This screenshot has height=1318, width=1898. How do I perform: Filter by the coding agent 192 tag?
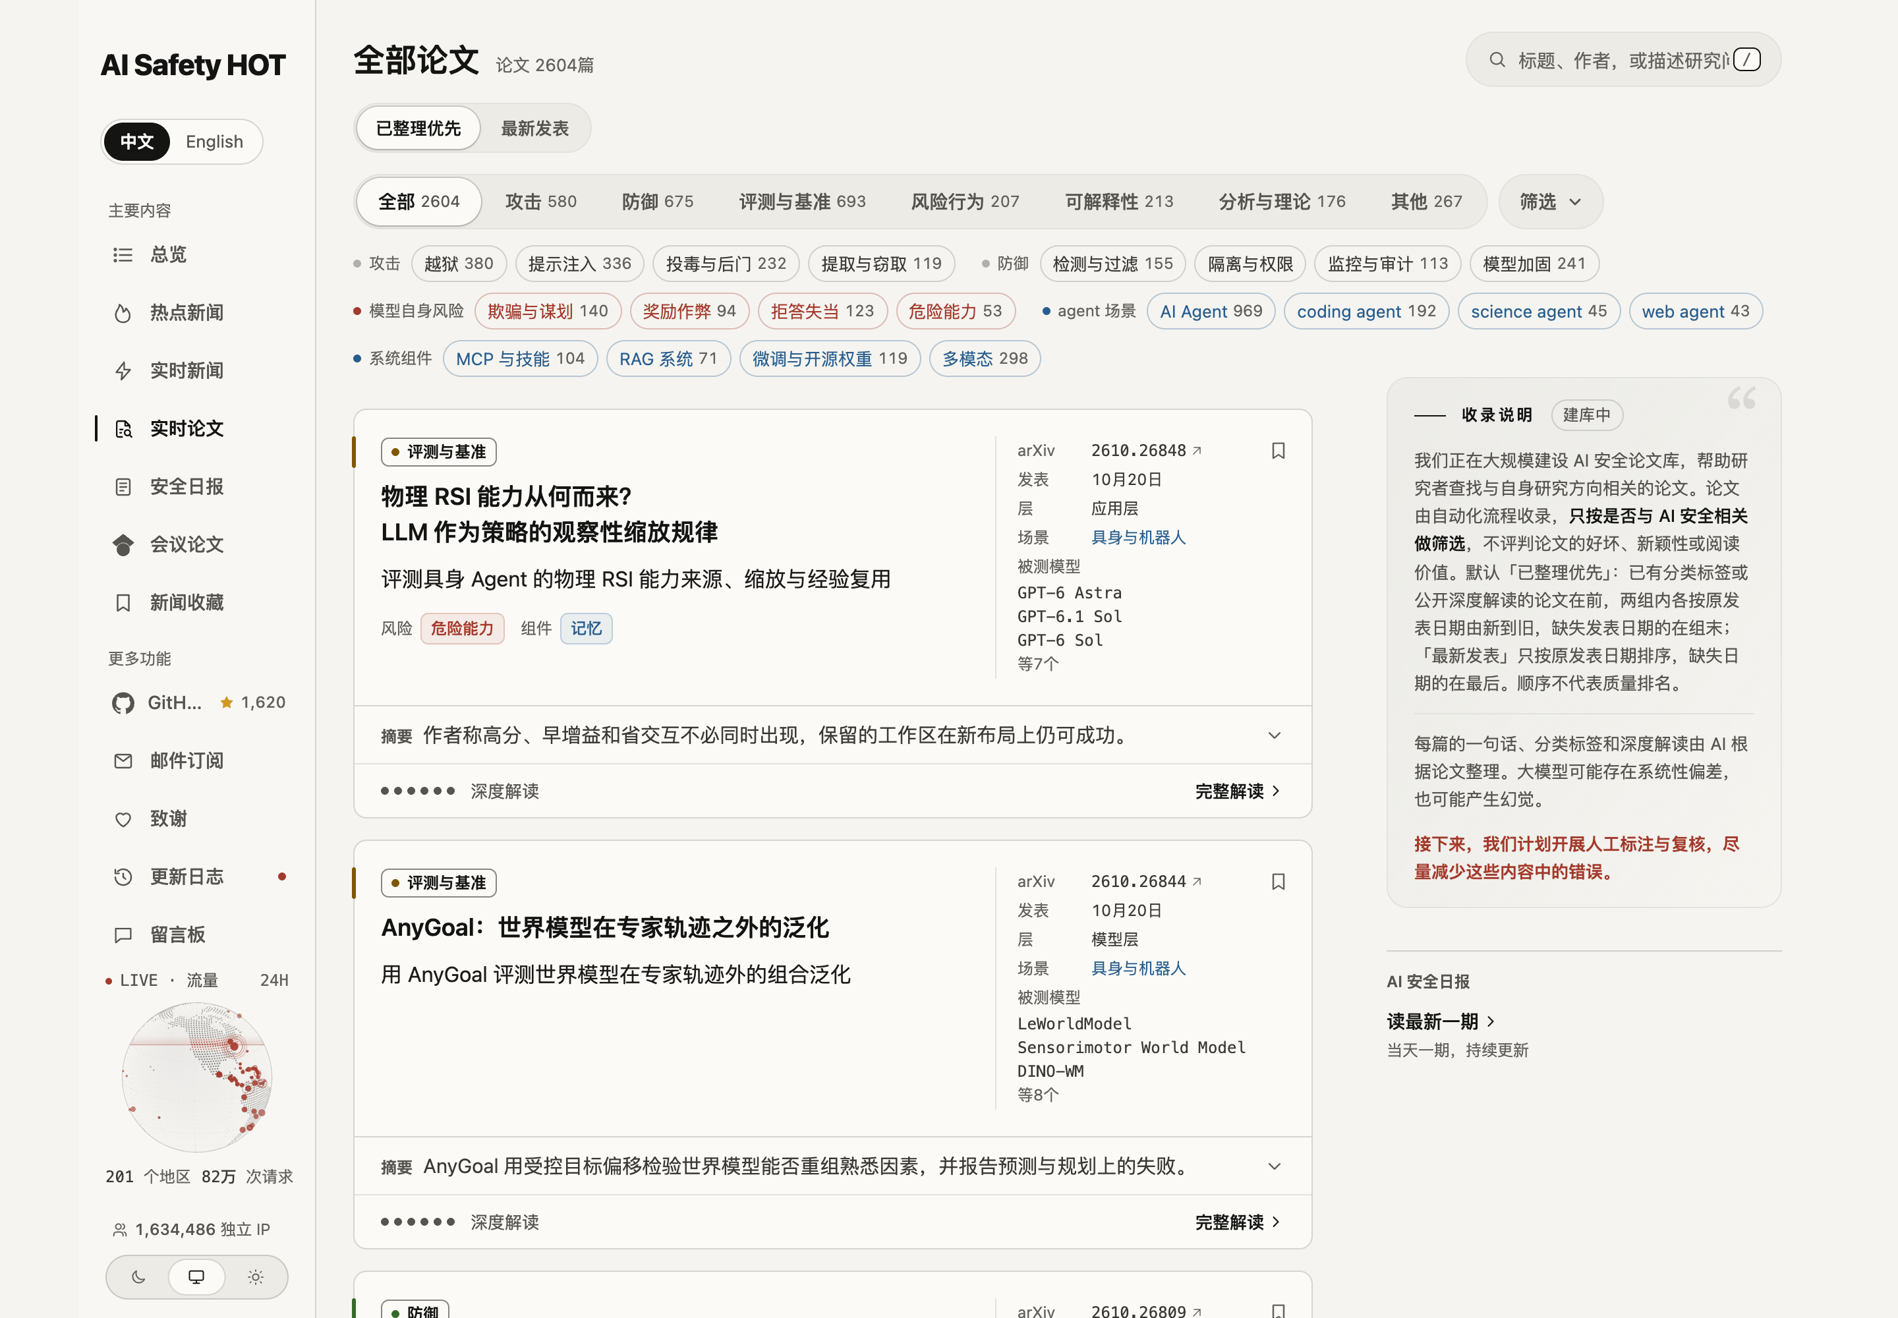click(1366, 311)
